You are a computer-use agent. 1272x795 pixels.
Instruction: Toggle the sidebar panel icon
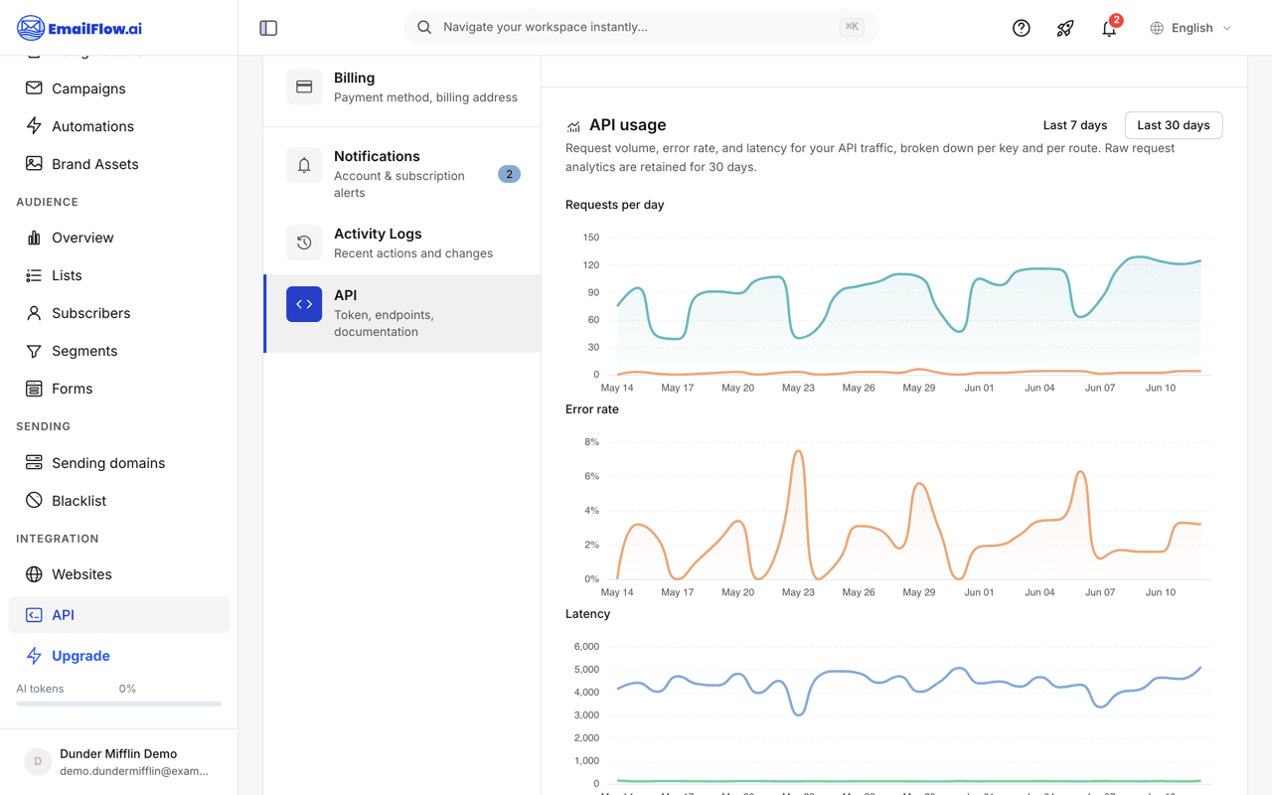(268, 28)
